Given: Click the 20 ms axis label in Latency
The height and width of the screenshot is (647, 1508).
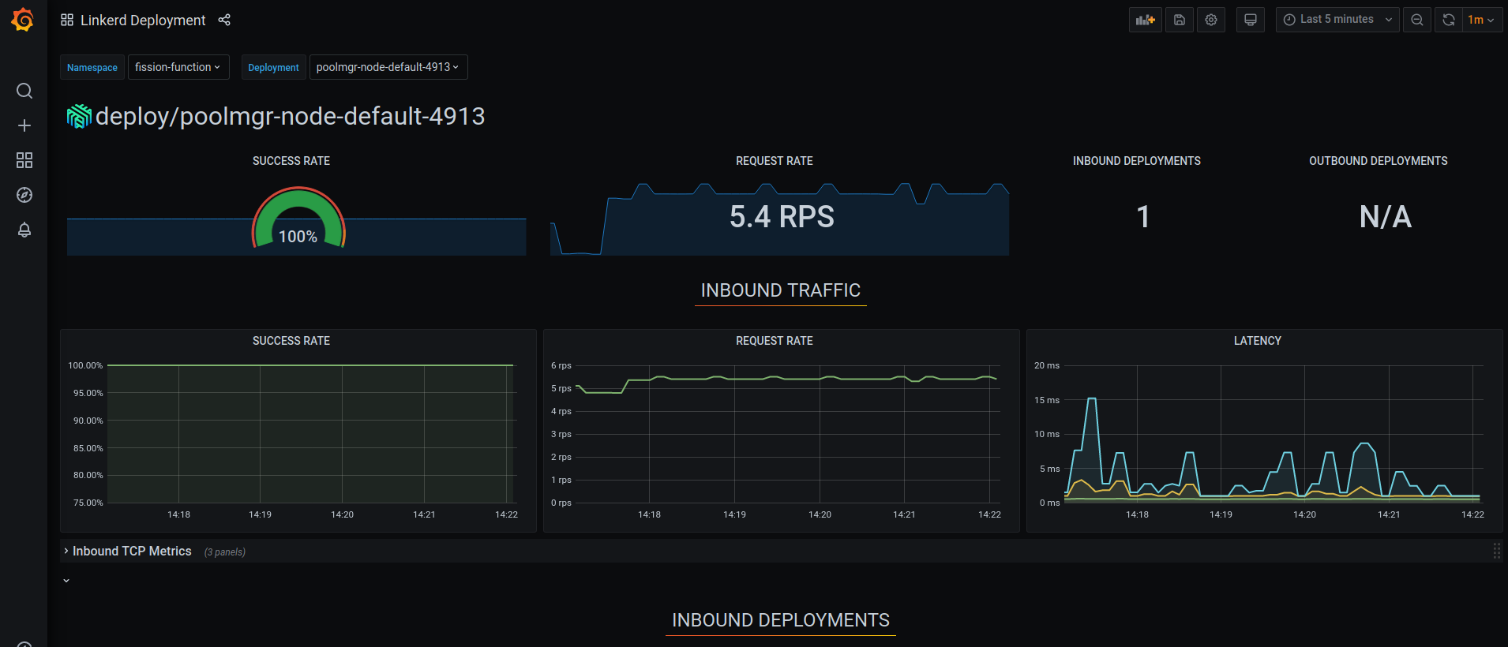Looking at the screenshot, I should click(x=1047, y=365).
